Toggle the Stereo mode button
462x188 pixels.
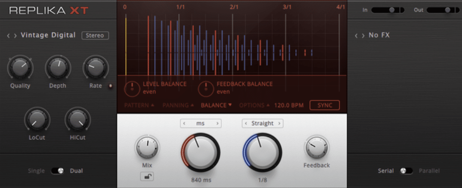coord(95,36)
